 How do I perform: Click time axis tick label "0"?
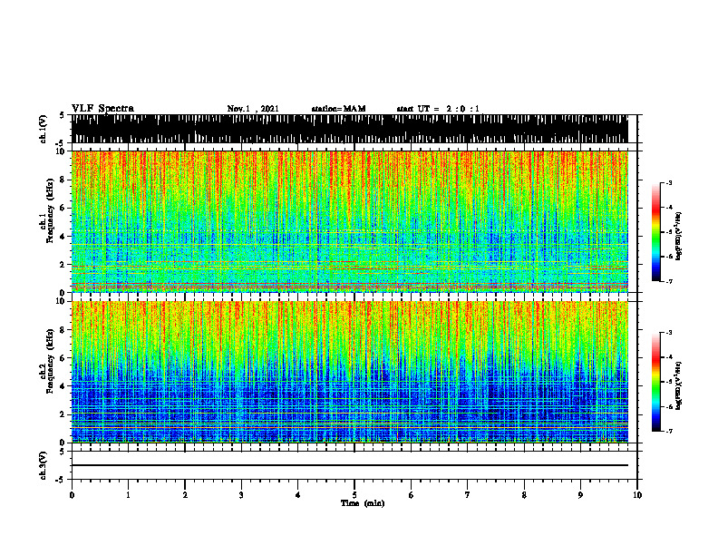[x=72, y=495]
